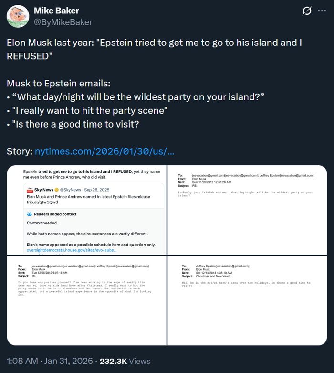The image size is (334, 373).
Task: Open the top-left Sky News screenshot image
Action: click(x=87, y=210)
